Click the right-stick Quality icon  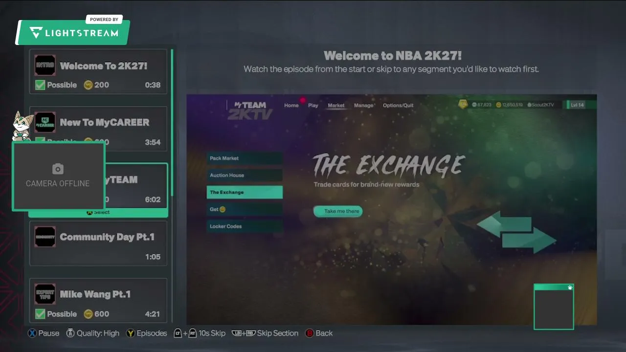point(70,333)
